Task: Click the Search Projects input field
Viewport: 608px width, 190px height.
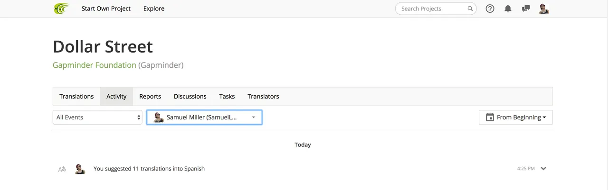Action: [x=431, y=9]
